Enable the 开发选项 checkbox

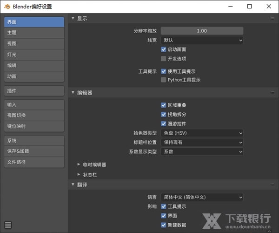[x=164, y=59]
